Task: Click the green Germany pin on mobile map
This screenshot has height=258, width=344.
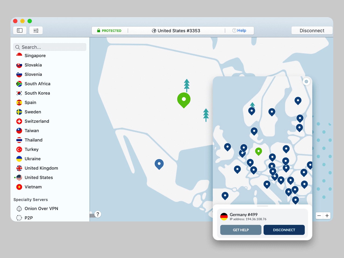Action: coord(258,151)
